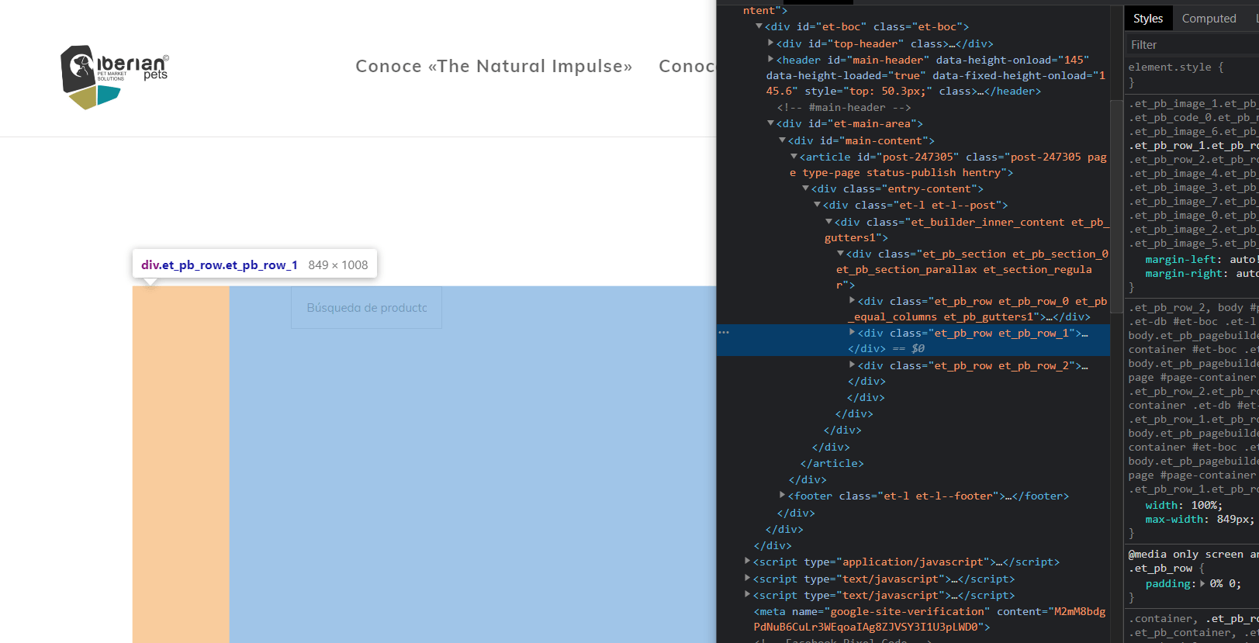Collapse the div class="et-l et-l--post" node

coord(817,205)
